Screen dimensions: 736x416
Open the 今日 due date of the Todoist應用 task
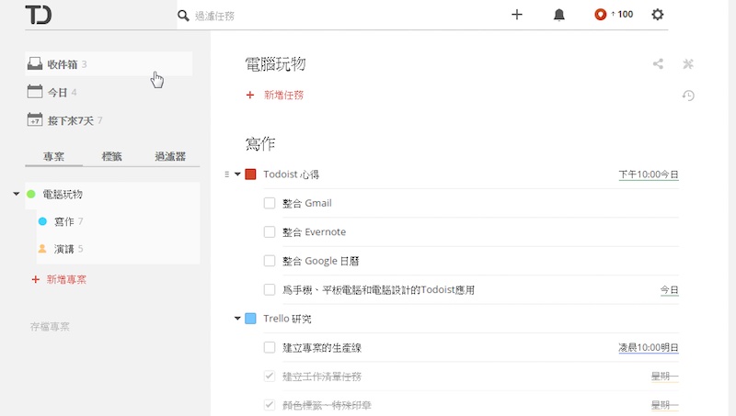670,290
